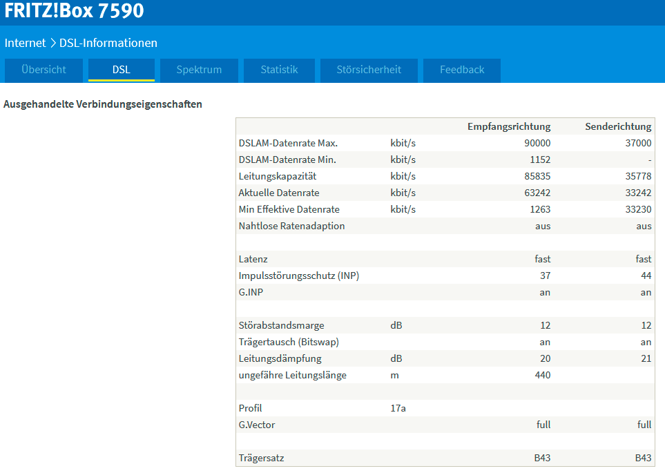Click the Leitungsdämpfung value 21
Screen dimensions: 665x473
[x=646, y=358]
